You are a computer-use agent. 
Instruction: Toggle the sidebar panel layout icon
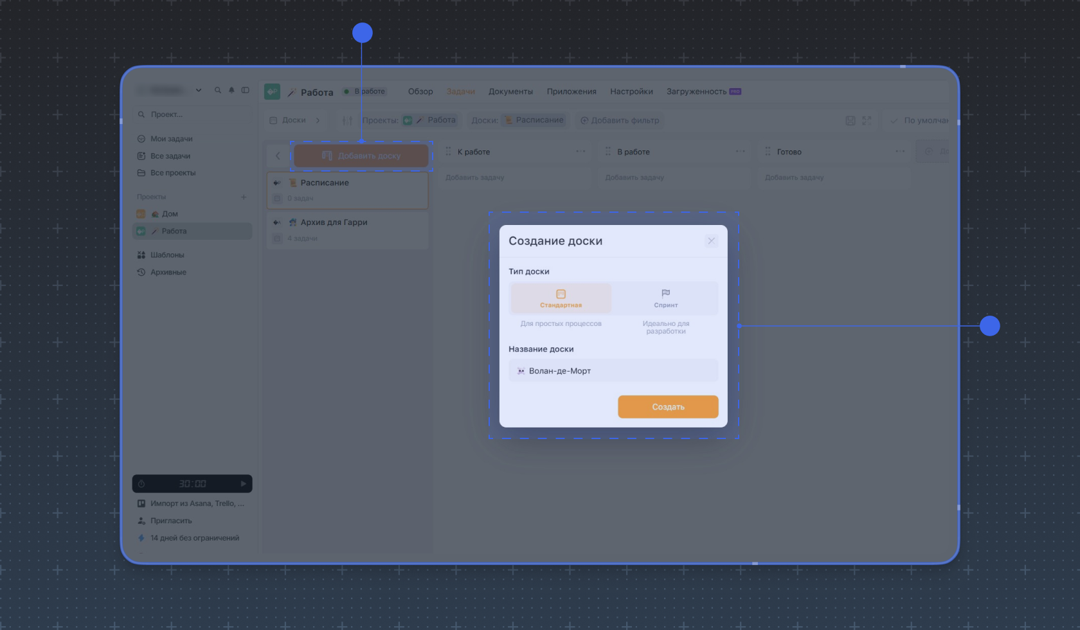tap(245, 91)
